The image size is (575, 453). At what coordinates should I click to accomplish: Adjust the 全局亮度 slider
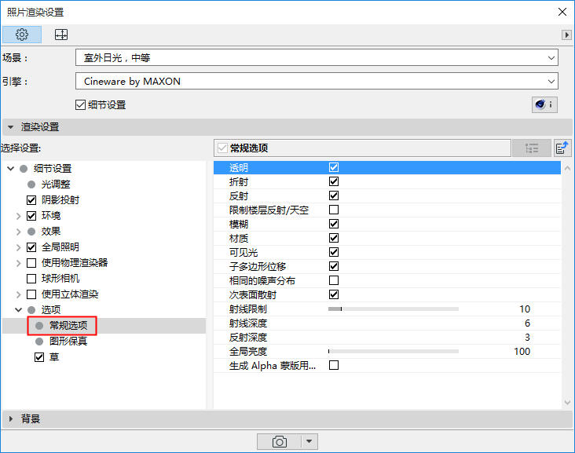(x=394, y=352)
